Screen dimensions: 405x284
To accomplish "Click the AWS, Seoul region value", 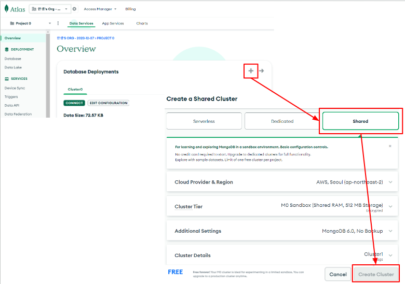I will point(349,182).
